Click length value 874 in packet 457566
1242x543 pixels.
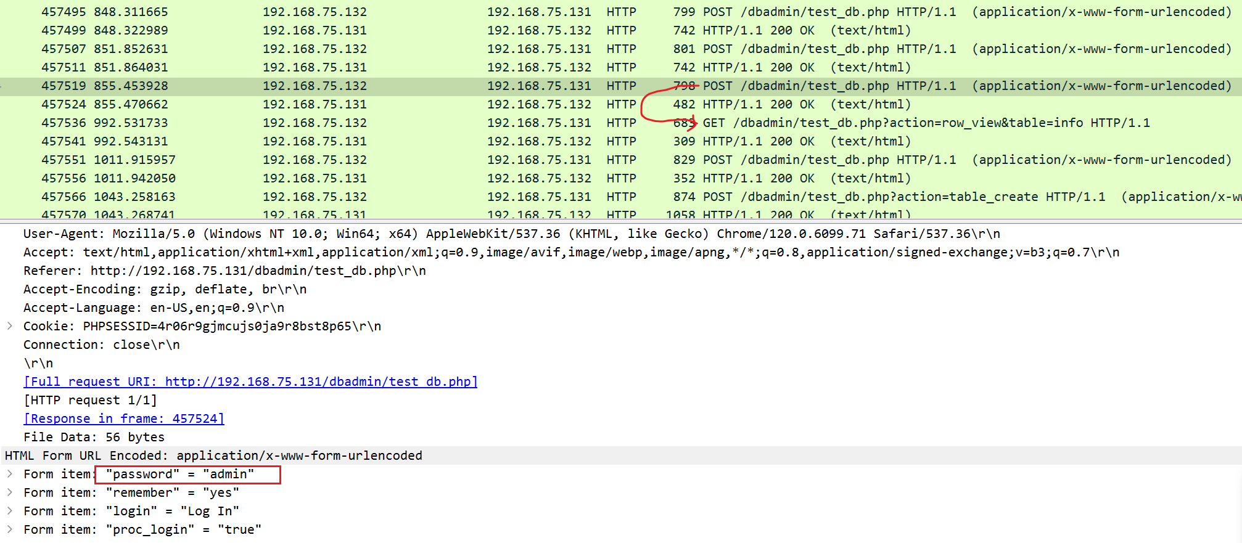pos(684,197)
